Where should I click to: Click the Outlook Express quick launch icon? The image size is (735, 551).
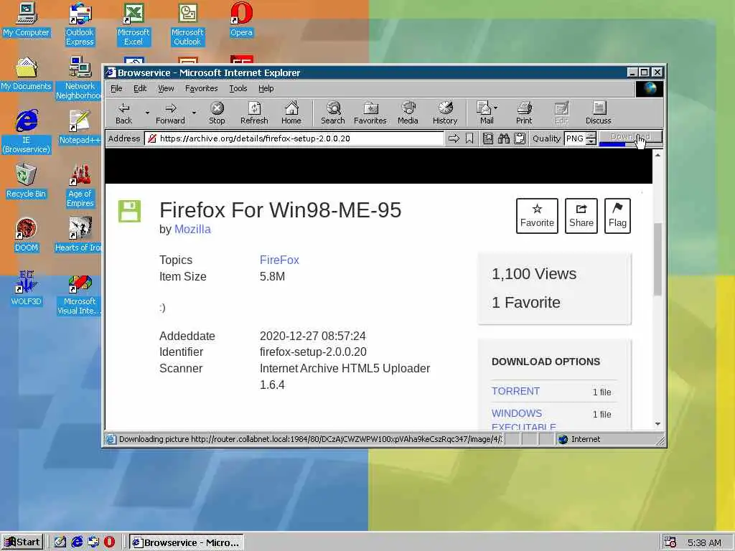[x=93, y=542]
